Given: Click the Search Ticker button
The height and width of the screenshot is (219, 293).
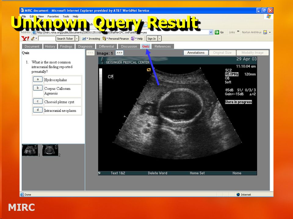Looking at the screenshot, I should [65, 39].
